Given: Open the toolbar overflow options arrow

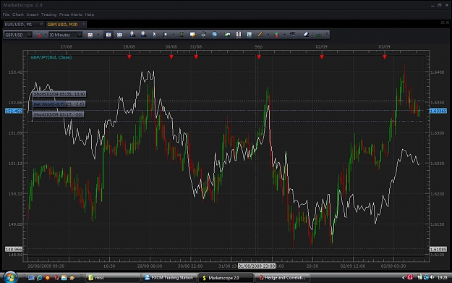Looking at the screenshot, I should tap(327, 35).
